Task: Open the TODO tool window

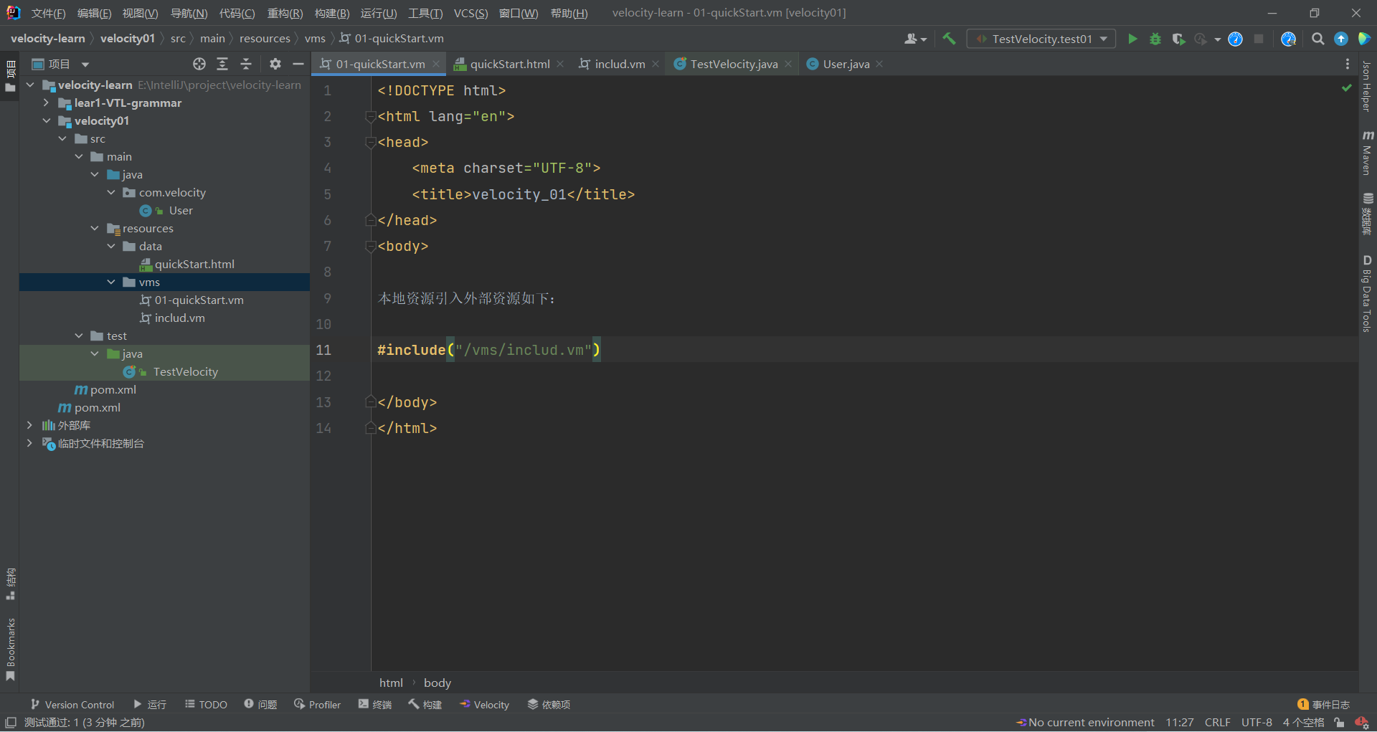Action: (206, 705)
